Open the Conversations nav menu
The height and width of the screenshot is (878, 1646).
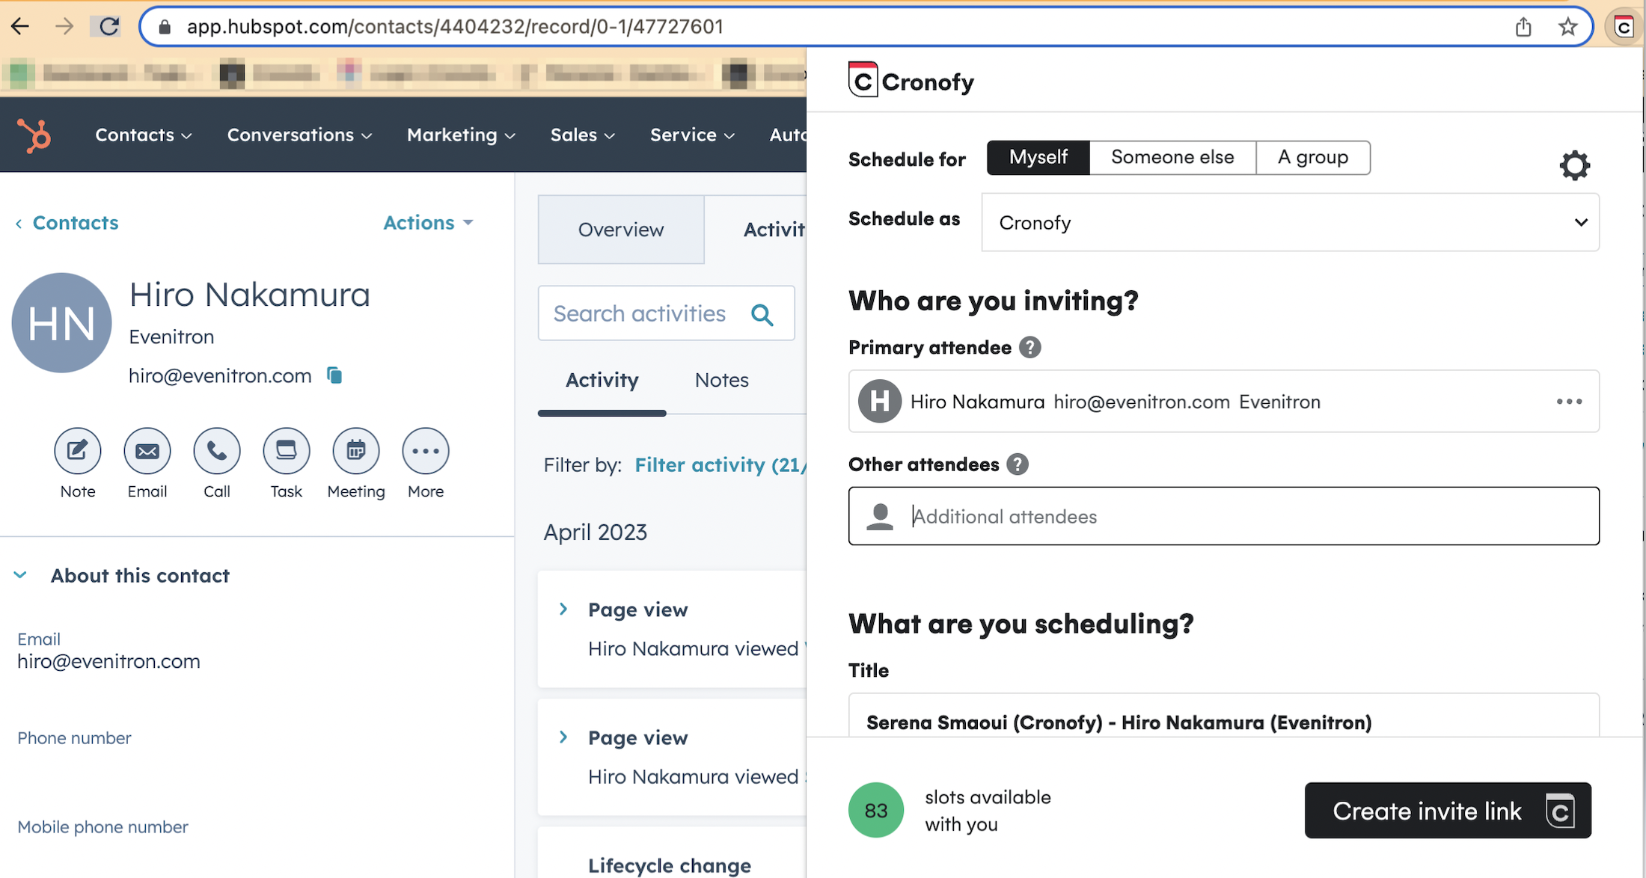300,135
